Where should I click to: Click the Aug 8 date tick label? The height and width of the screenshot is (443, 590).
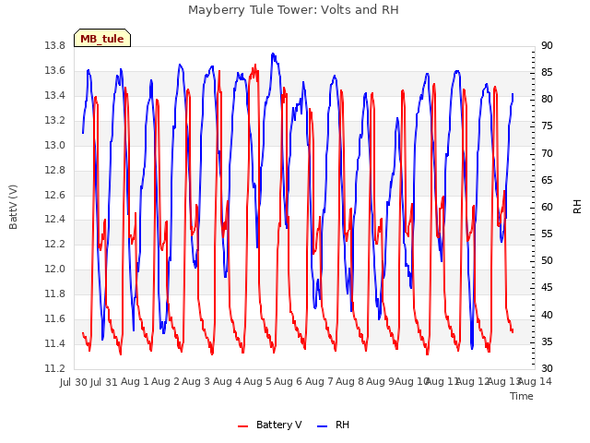[349, 381]
